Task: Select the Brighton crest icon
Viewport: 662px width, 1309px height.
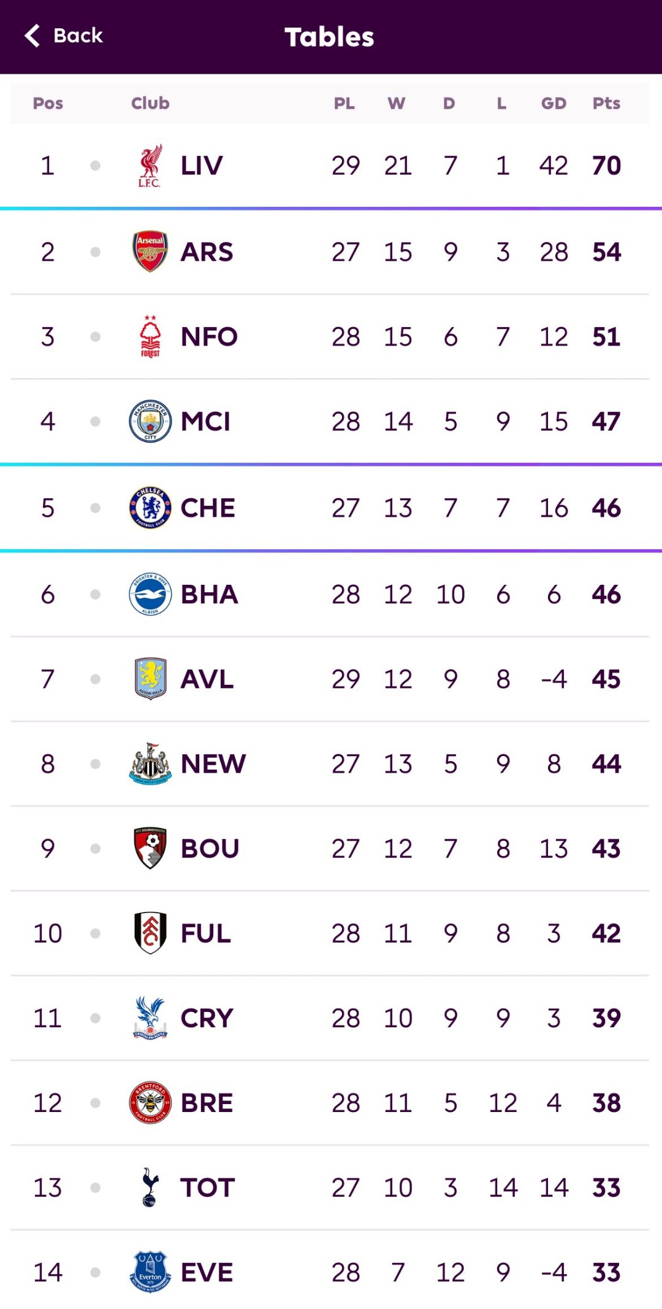Action: click(150, 594)
